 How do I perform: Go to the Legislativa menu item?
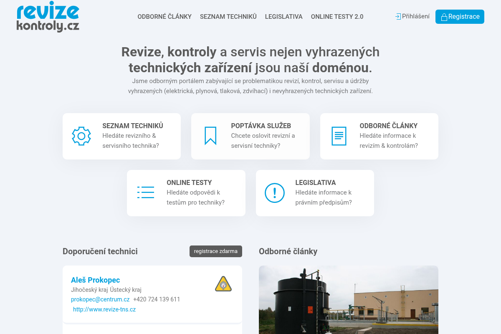click(x=284, y=17)
